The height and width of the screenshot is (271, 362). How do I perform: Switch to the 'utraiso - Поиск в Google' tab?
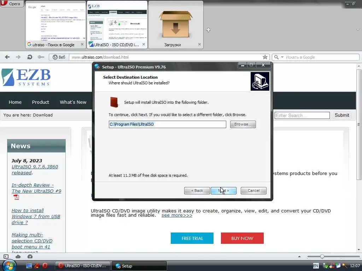coord(56,25)
